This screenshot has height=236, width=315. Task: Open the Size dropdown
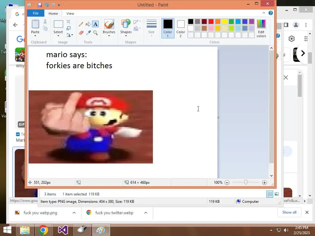151,28
